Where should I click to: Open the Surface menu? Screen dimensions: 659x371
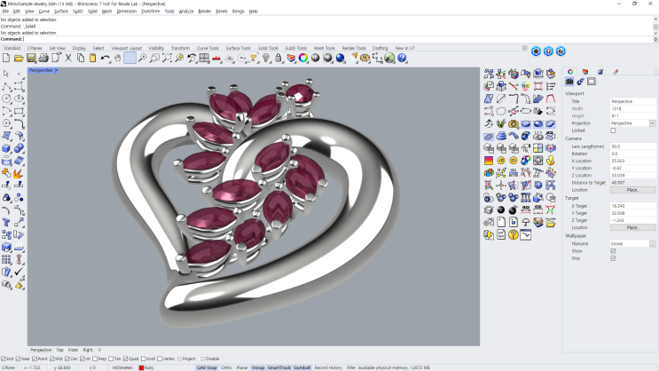pos(61,12)
